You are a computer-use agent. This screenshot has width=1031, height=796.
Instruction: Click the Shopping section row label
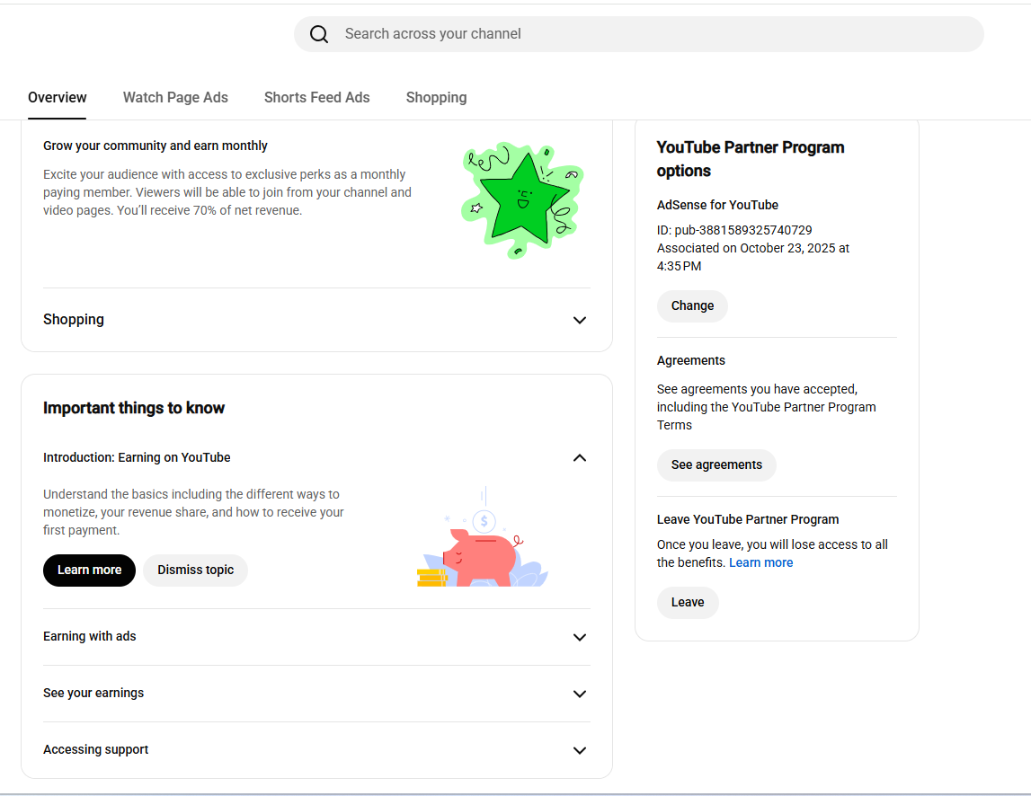pyautogui.click(x=74, y=320)
